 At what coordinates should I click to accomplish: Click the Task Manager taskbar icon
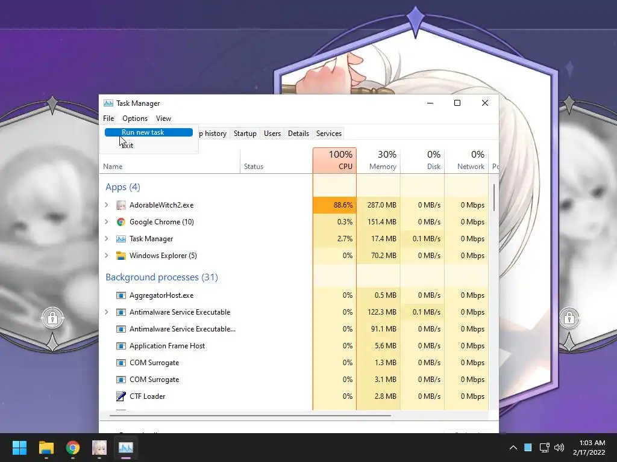(126, 448)
